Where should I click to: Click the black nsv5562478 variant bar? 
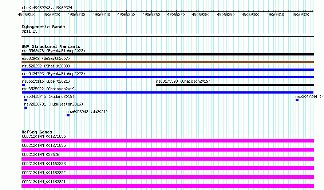[x=167, y=54]
